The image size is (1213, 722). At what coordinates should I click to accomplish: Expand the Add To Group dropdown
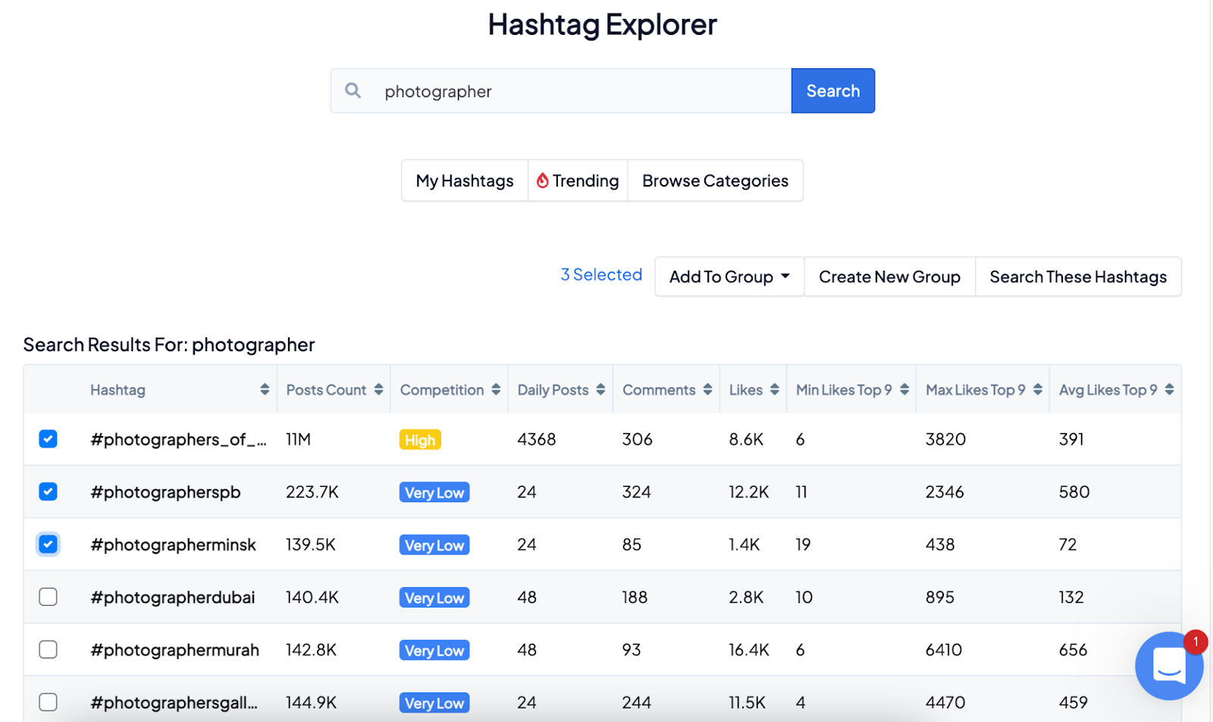[729, 277]
